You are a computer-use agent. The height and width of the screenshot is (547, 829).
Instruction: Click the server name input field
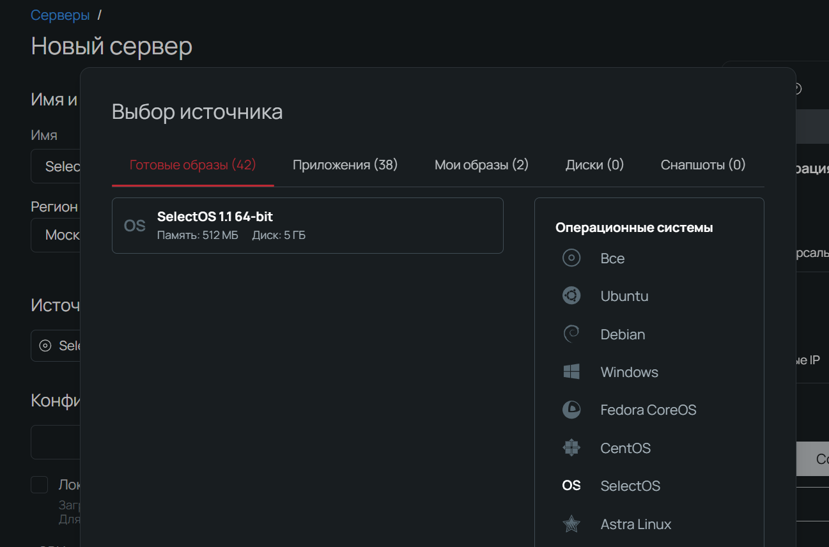point(56,167)
